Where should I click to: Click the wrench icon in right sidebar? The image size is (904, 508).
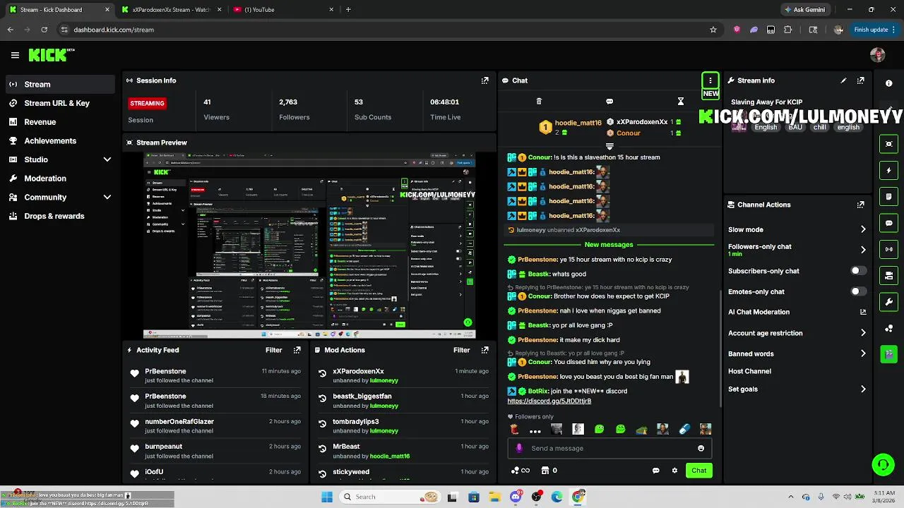888,302
